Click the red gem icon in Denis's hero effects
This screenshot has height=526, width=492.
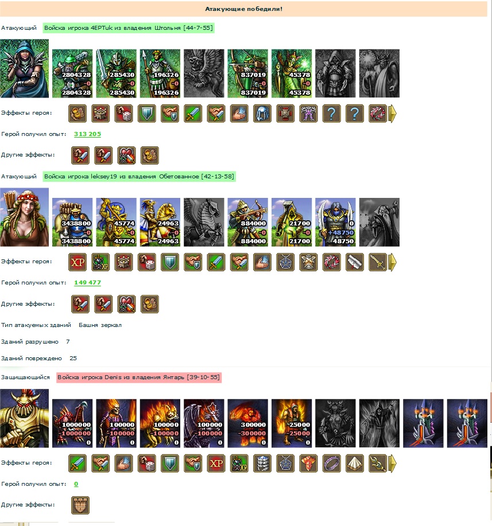click(x=308, y=463)
